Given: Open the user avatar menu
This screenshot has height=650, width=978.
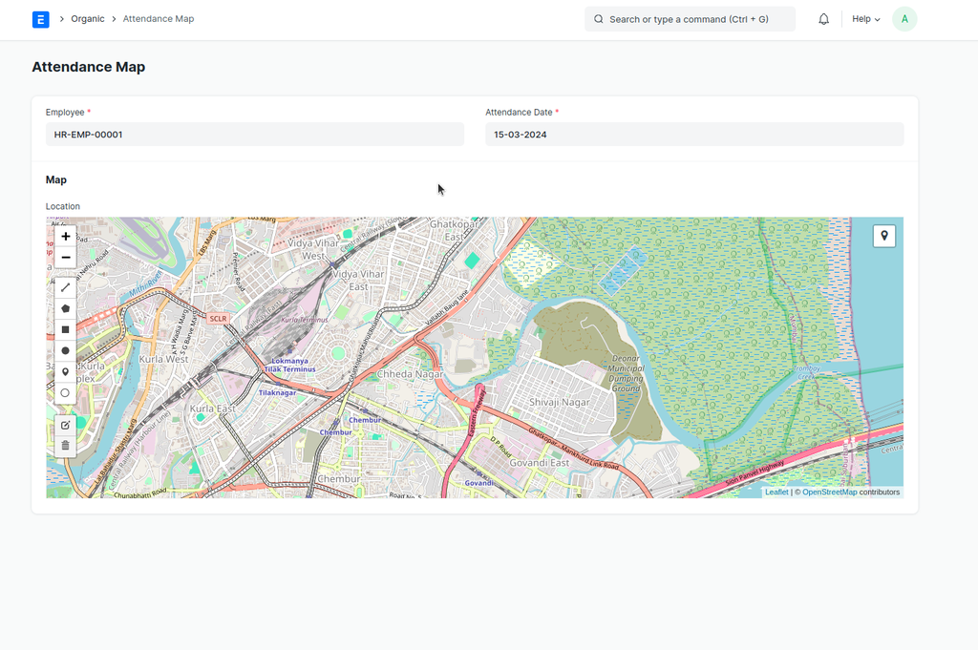Looking at the screenshot, I should point(904,19).
